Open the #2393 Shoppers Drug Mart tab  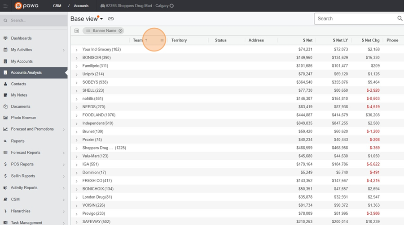coord(136,6)
